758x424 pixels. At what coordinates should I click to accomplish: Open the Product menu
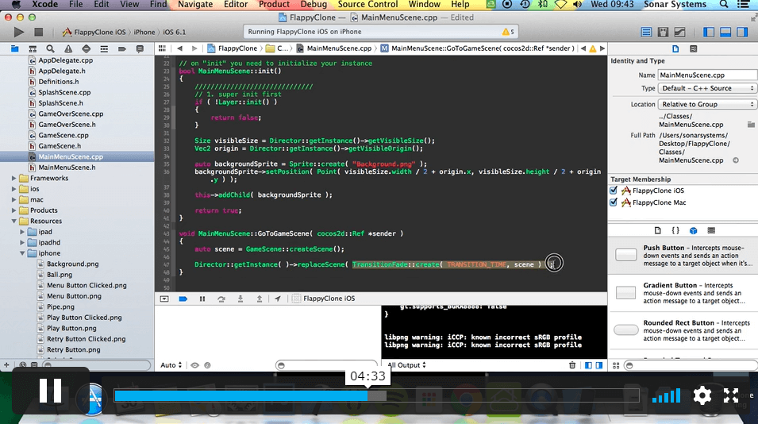pos(274,4)
